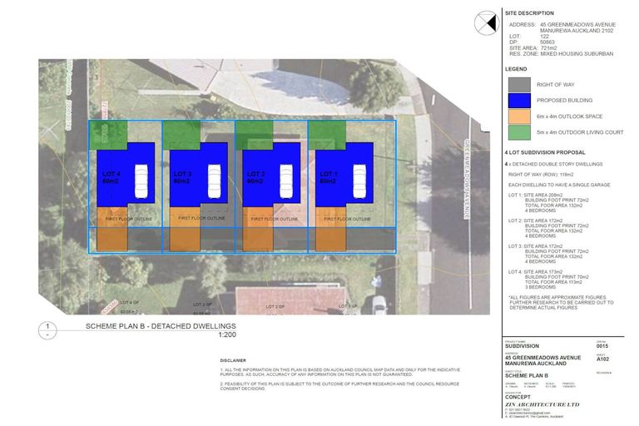The width and height of the screenshot is (639, 426).
Task: Pick the green Outdoor Living Court swatch
Action: click(x=519, y=134)
